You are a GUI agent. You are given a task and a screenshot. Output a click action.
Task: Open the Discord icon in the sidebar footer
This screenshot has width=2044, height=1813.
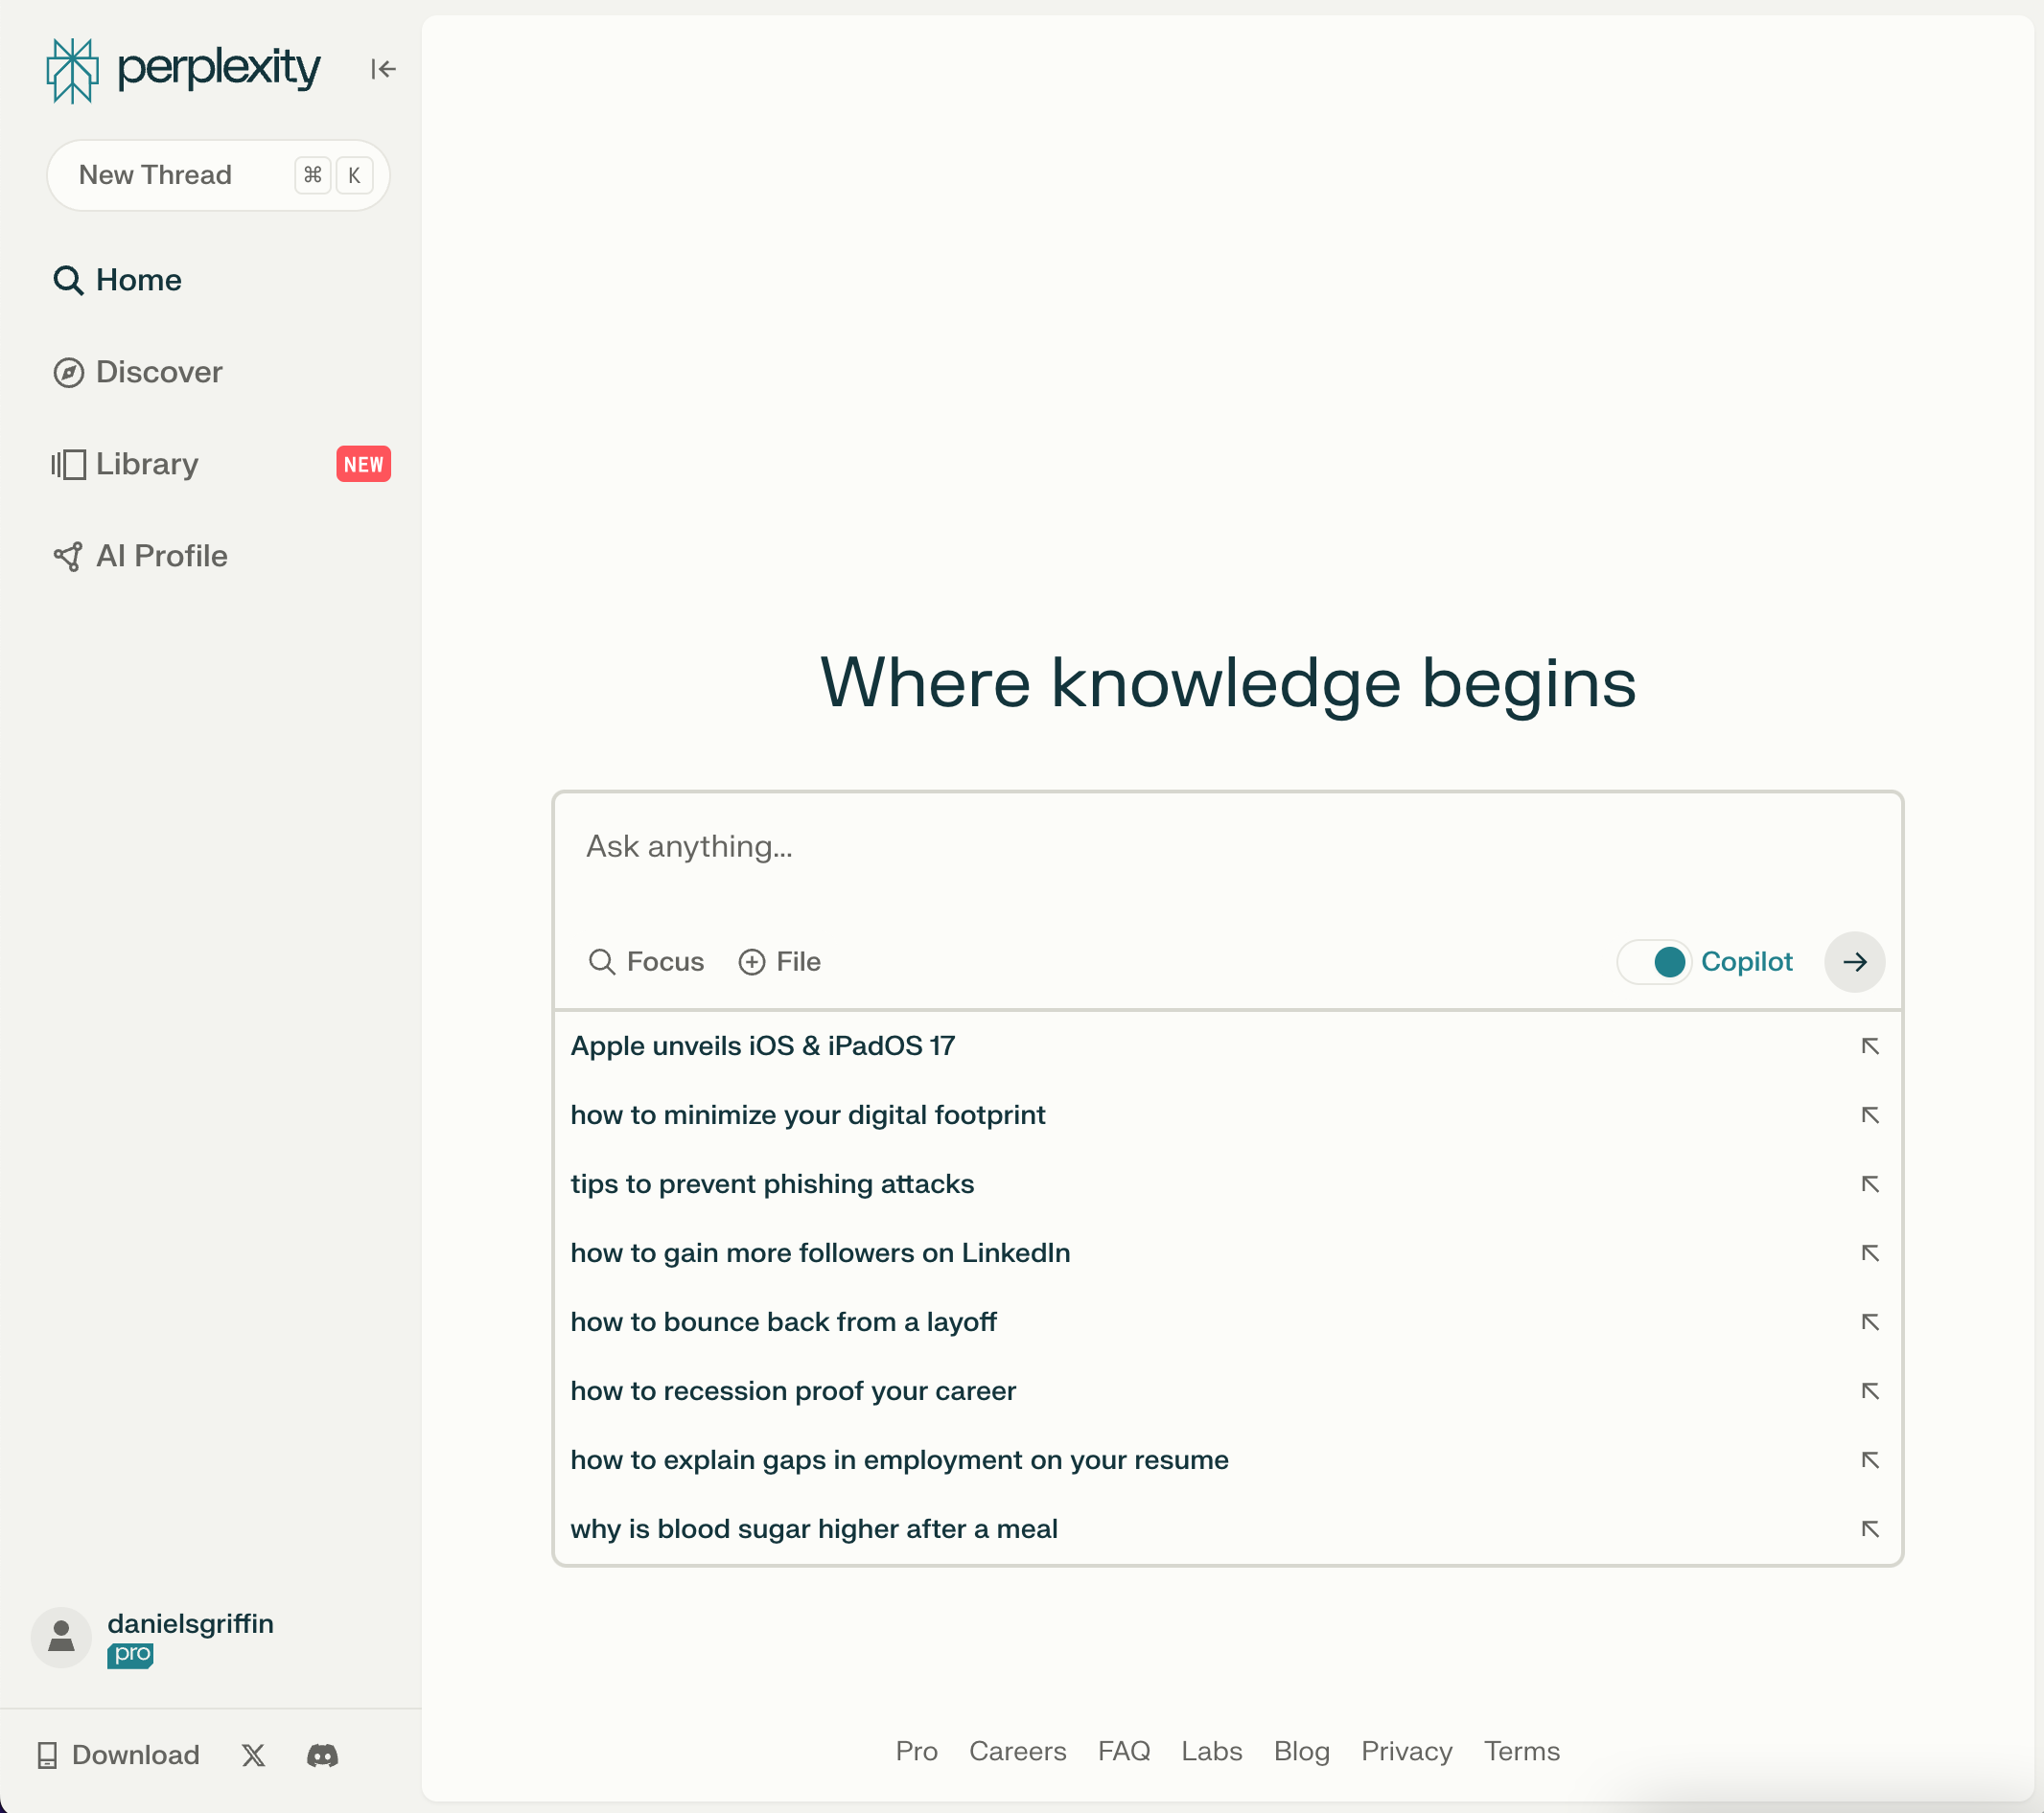[322, 1756]
